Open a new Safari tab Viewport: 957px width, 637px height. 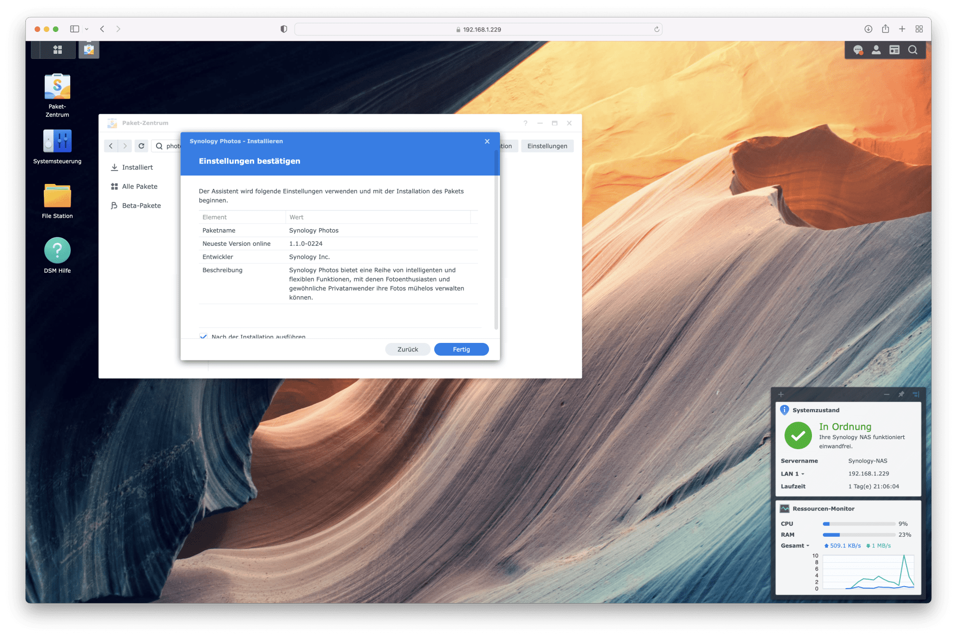(902, 29)
